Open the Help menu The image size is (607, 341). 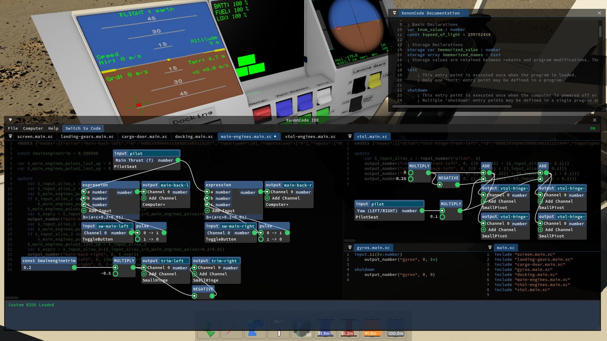click(53, 129)
